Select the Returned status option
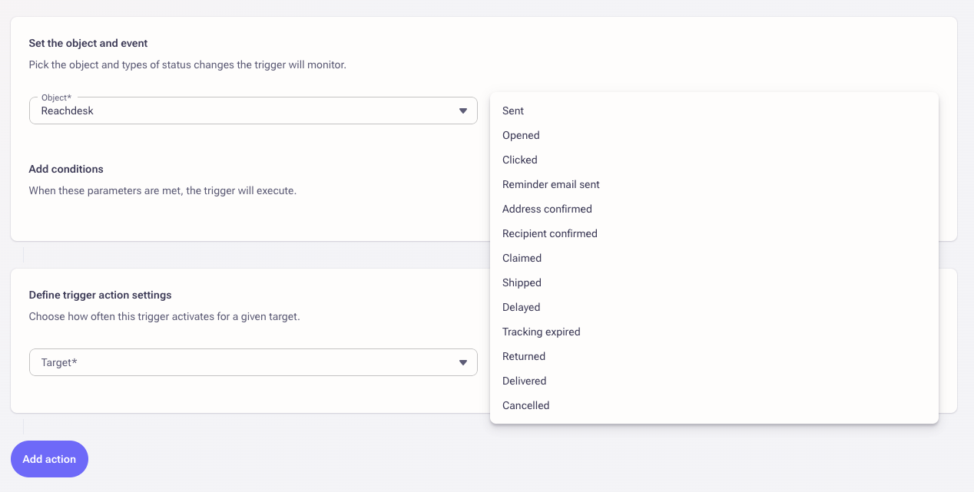 click(524, 356)
